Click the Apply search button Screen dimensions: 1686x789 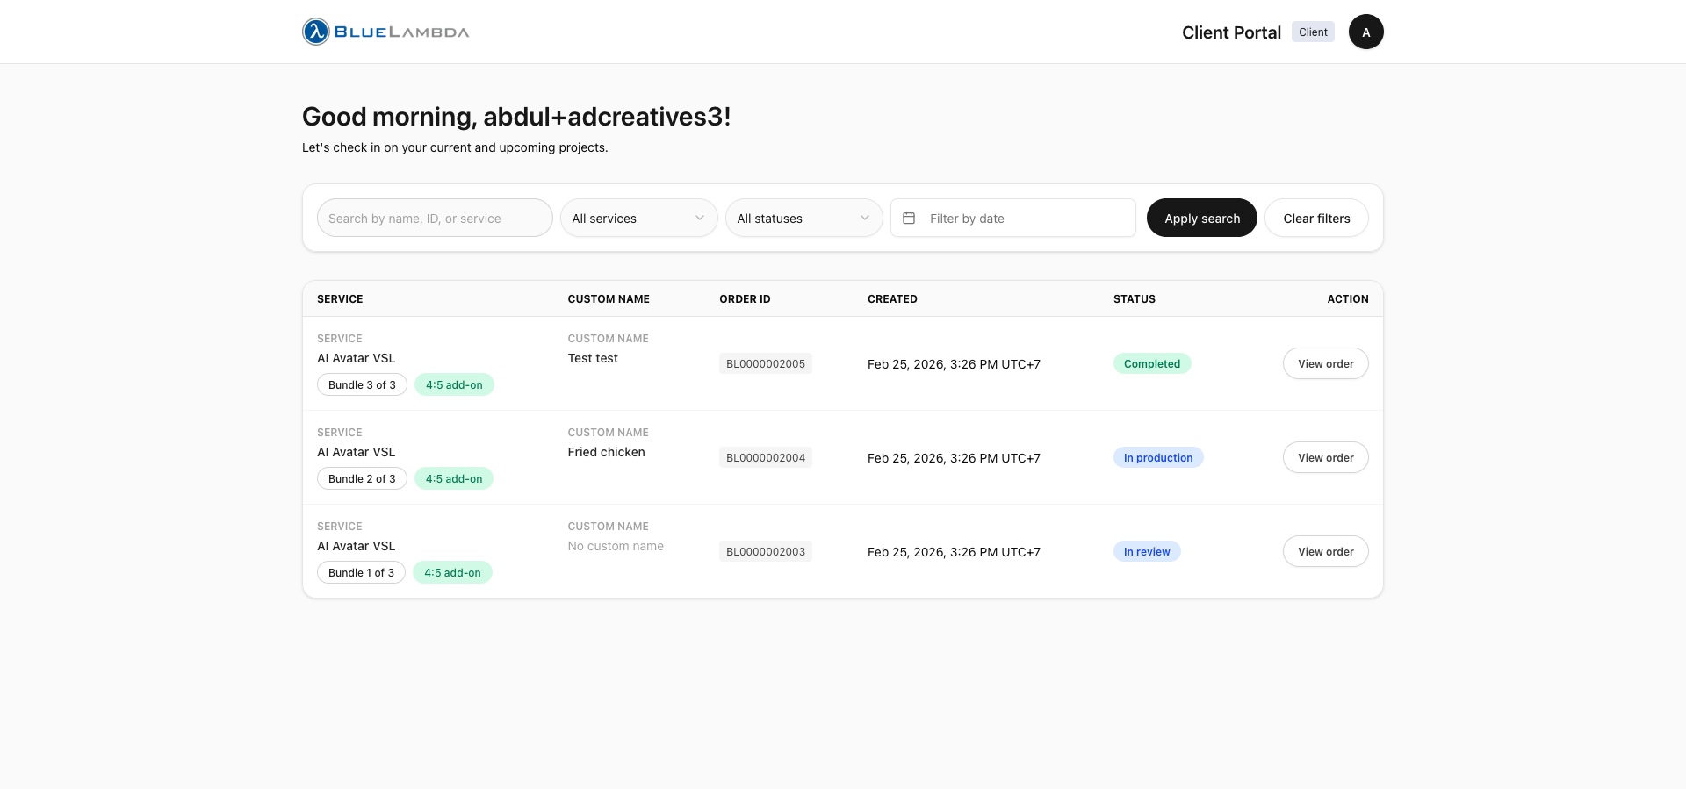pyautogui.click(x=1202, y=218)
